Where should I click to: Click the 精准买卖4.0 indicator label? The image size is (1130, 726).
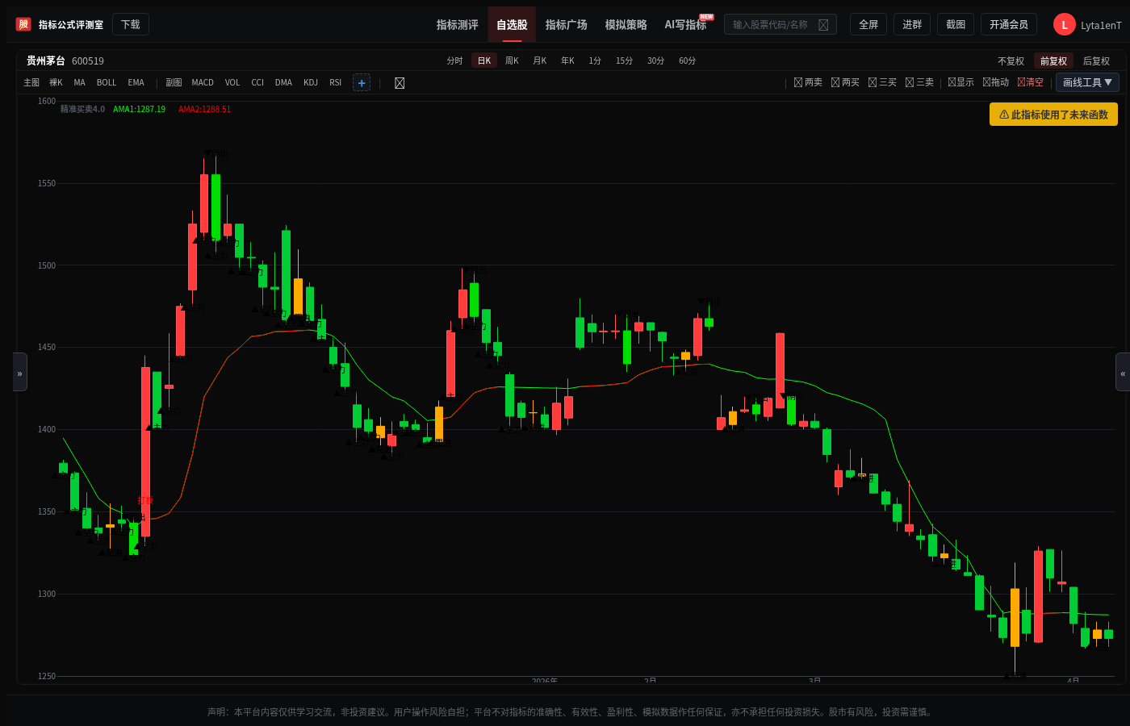pyautogui.click(x=82, y=110)
